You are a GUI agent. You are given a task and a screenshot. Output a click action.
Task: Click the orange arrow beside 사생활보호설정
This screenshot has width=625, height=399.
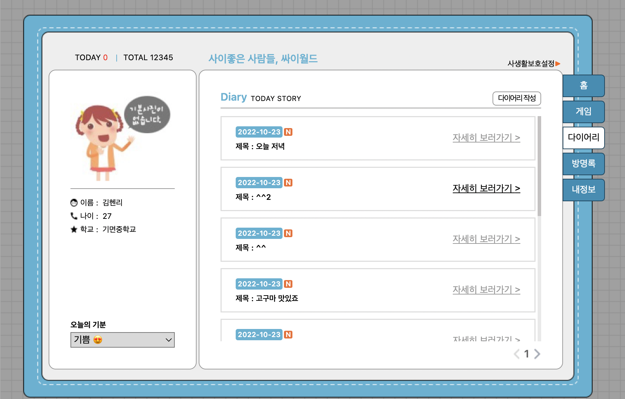pos(558,64)
